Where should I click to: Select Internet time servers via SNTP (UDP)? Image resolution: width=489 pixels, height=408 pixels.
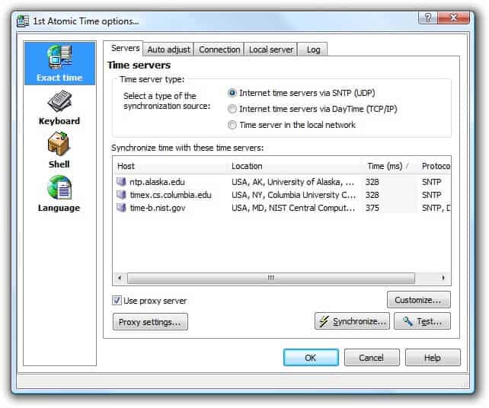[232, 93]
